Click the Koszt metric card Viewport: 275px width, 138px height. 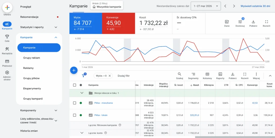[154, 23]
